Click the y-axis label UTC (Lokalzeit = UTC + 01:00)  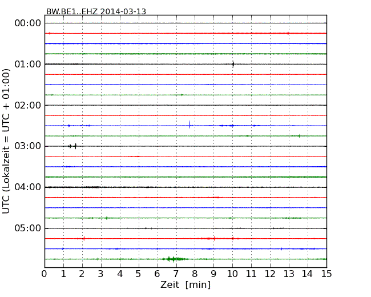[x=6, y=141]
